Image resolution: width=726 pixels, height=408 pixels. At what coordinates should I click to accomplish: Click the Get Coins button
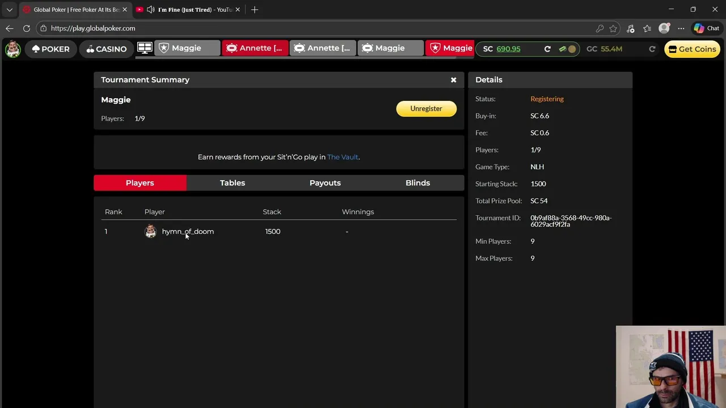coord(692,49)
